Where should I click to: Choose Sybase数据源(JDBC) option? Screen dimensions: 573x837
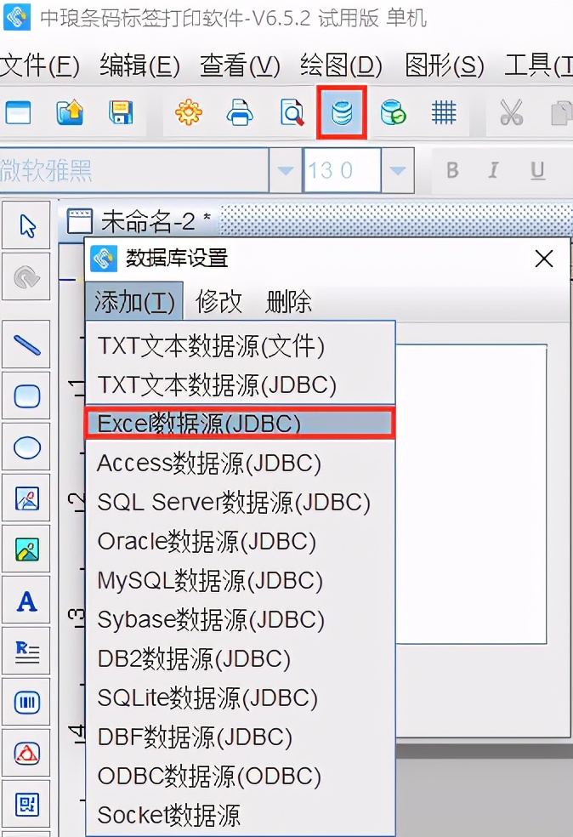(x=240, y=619)
